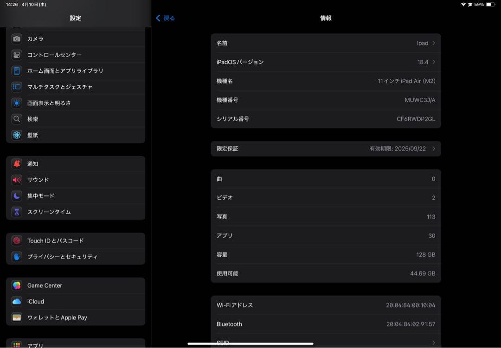Screen dimensions: 501x348
Task: Select the 画面表示と明るさ brightness icon
Action: 17,103
